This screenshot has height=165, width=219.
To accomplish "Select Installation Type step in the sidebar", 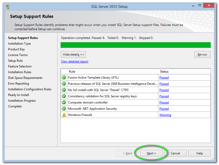I will point(19,44).
